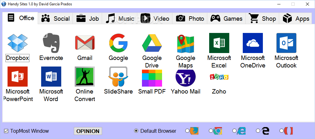Open the Microsoft Word icon

click(51, 77)
